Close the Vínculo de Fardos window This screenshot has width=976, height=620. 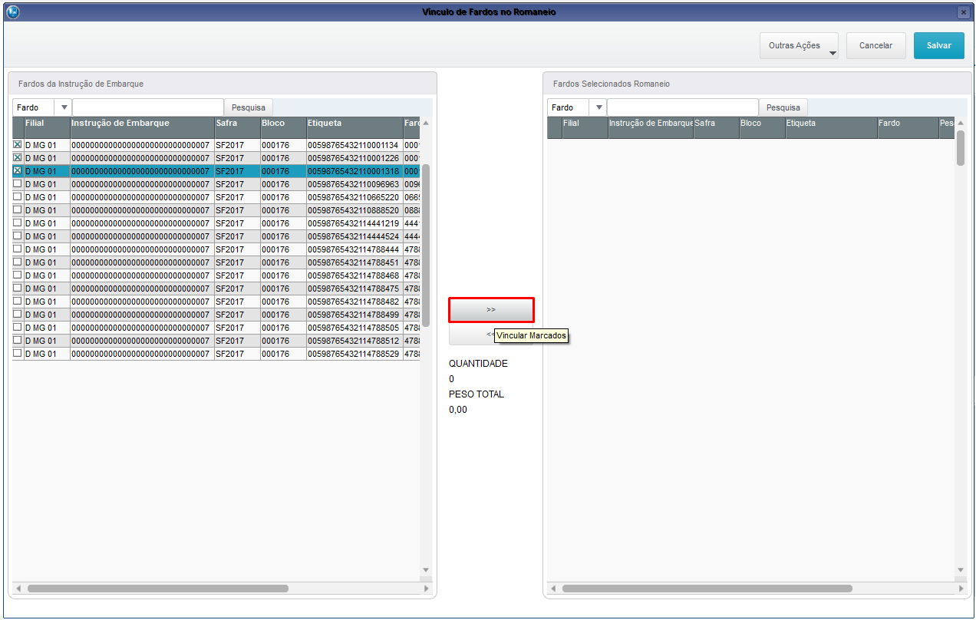[x=963, y=12]
